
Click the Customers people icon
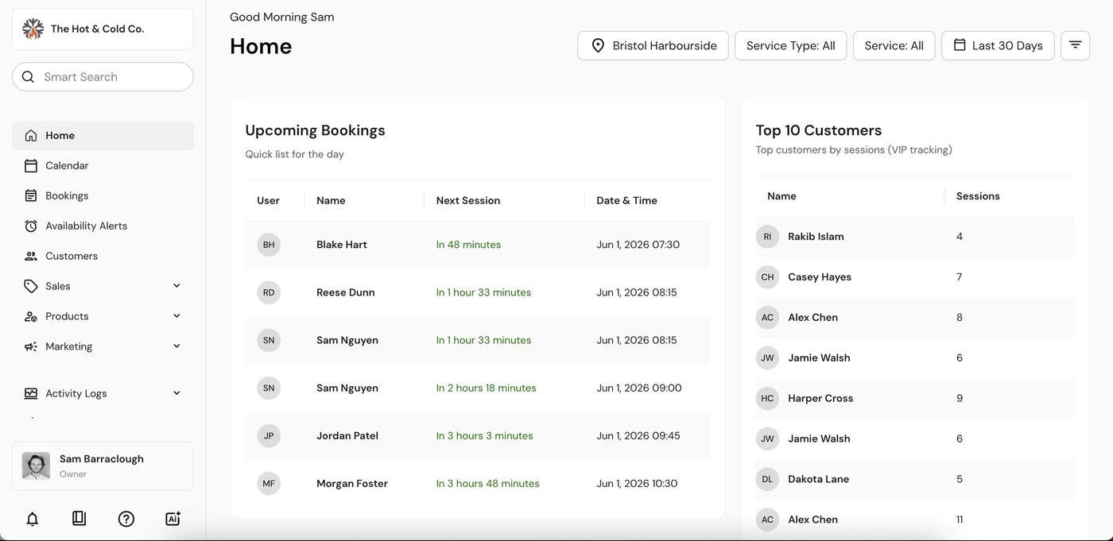coord(31,257)
